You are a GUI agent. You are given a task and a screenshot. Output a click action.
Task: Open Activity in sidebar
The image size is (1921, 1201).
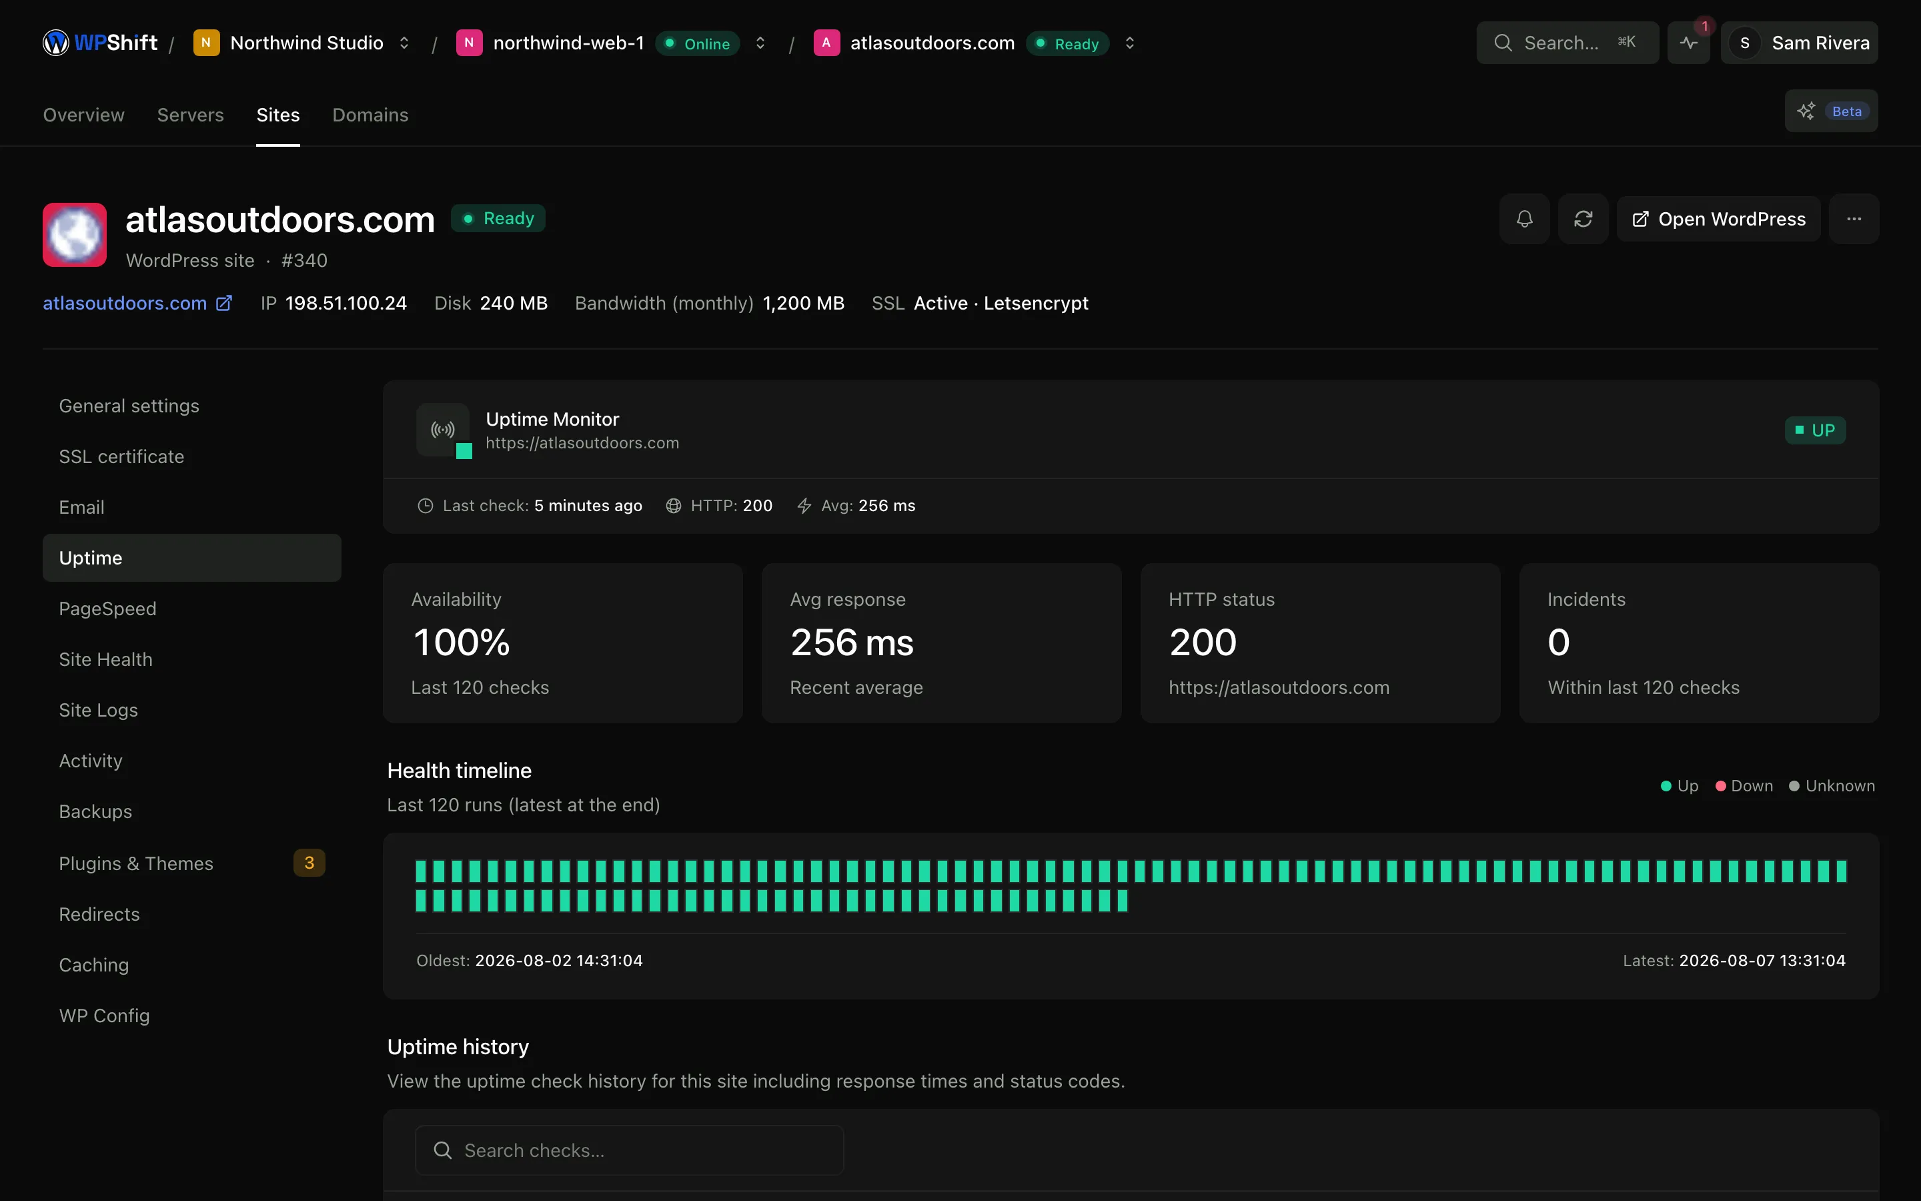point(192,761)
